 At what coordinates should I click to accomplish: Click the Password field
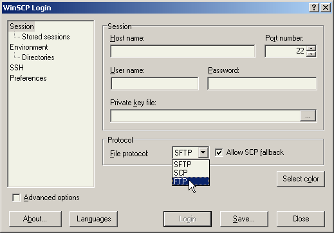point(262,83)
